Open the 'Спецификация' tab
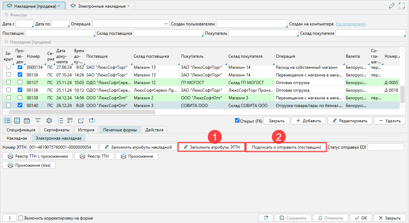Image resolution: width=409 pixels, height=223 pixels. coord(21,130)
